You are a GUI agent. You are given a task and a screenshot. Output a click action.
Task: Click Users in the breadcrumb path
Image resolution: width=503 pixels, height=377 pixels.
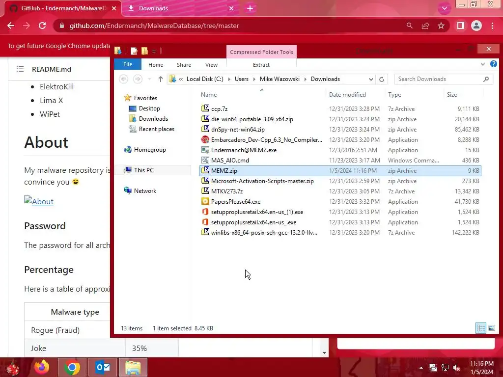tap(242, 79)
